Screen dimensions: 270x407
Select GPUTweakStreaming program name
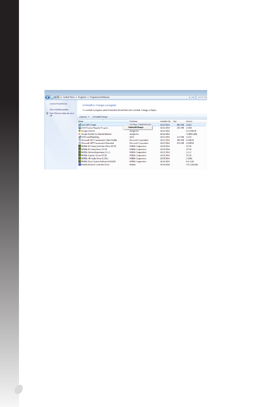[90, 137]
